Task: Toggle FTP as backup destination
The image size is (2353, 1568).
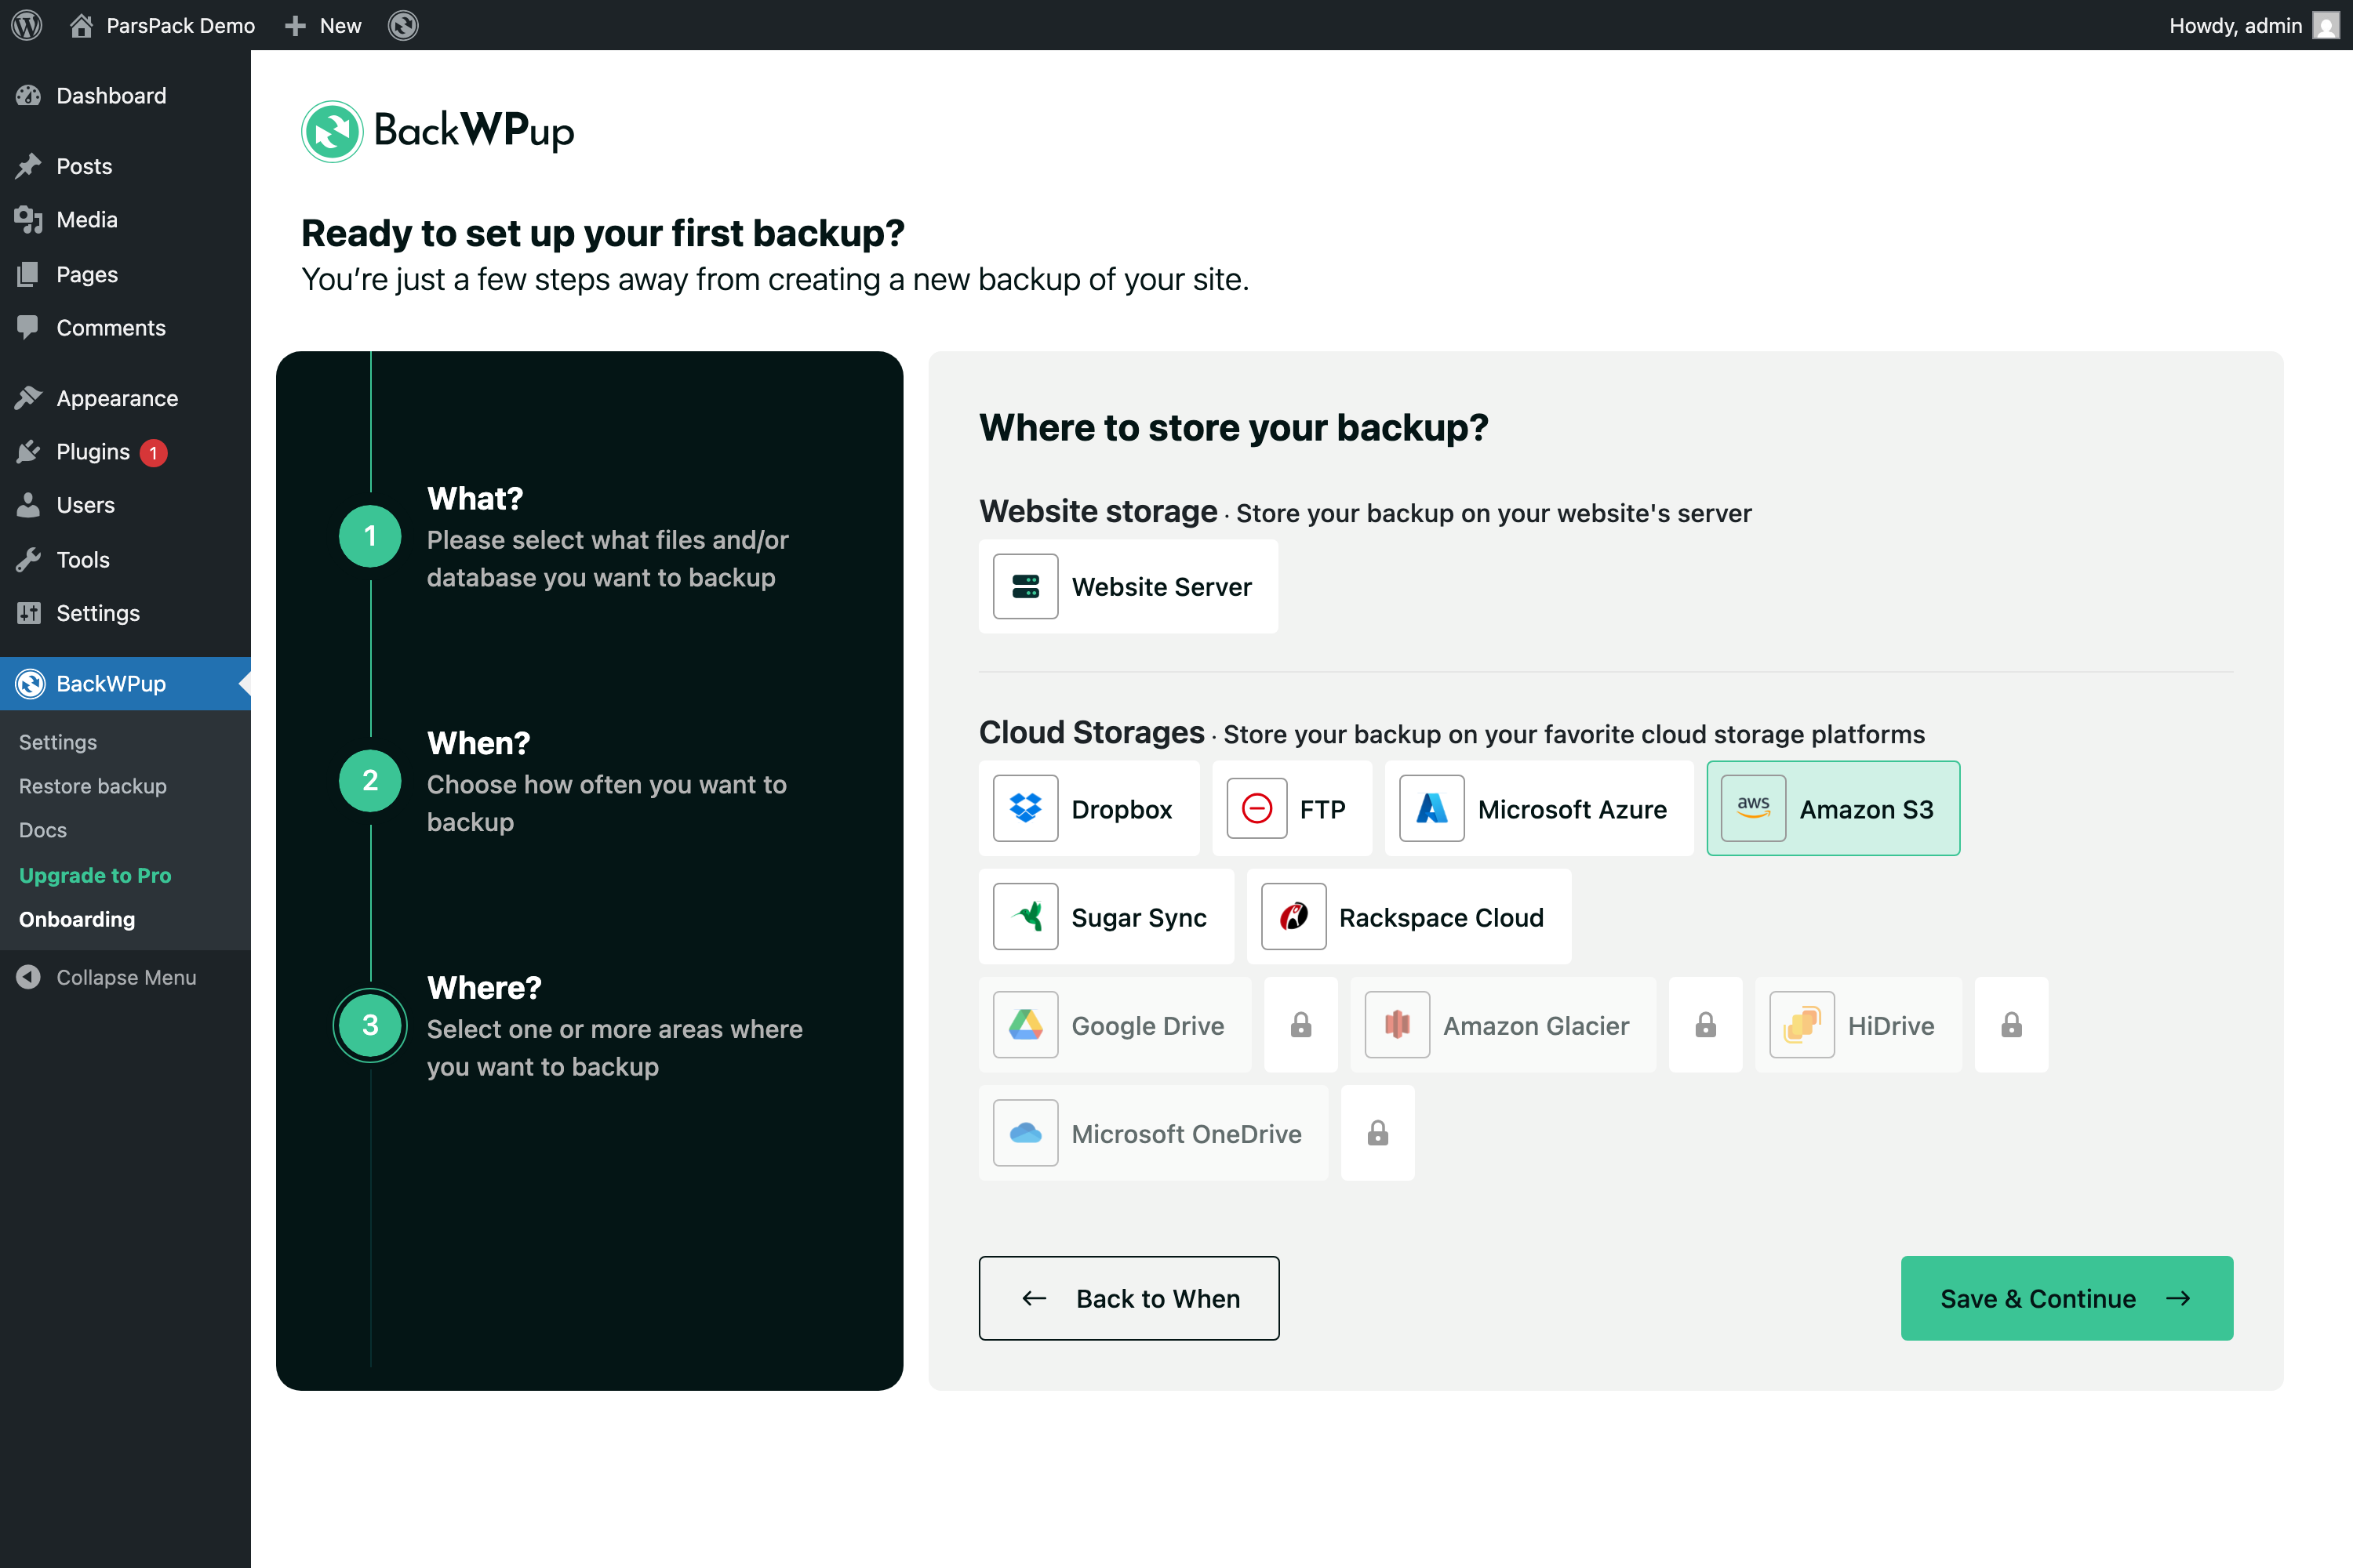Action: coord(1292,808)
